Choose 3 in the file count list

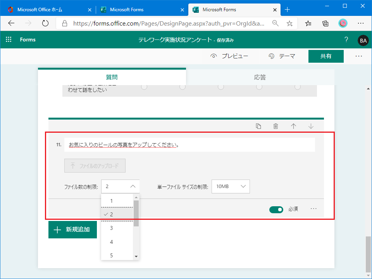coord(112,228)
